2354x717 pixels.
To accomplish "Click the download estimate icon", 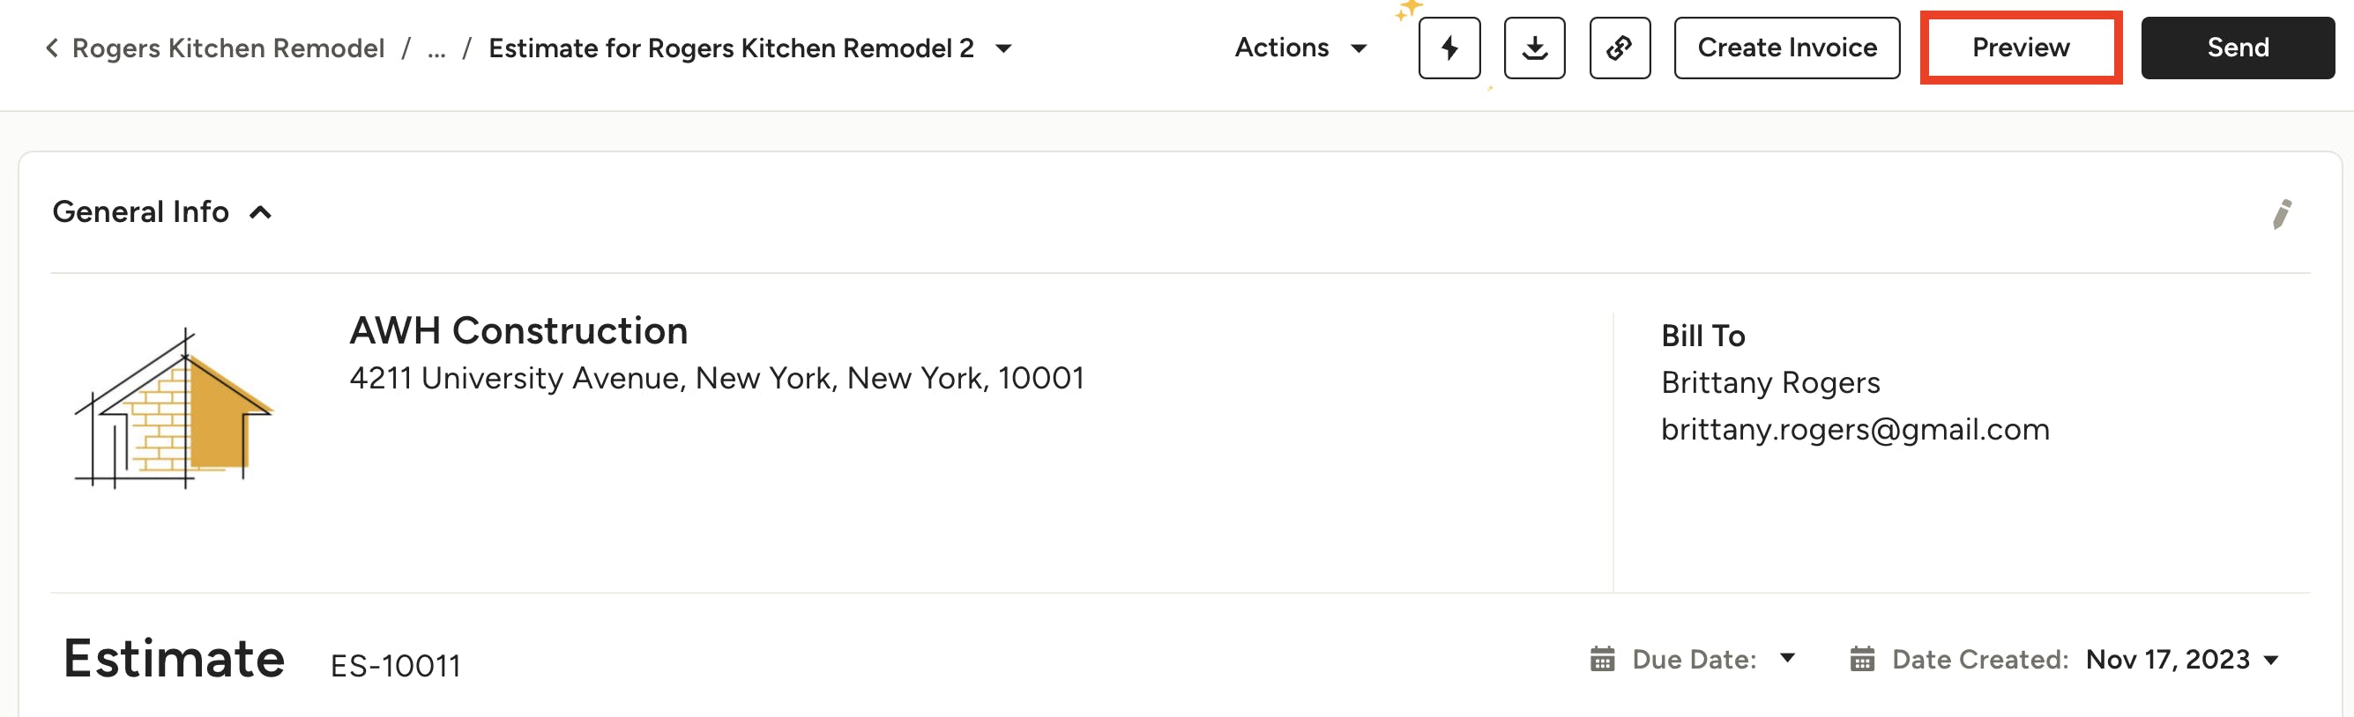I will (1534, 48).
